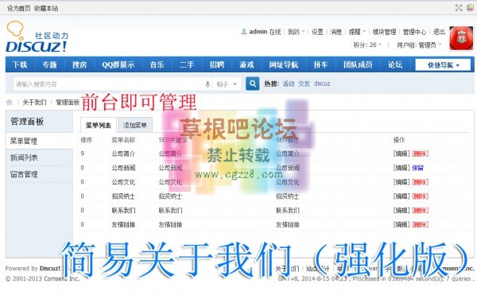Open the QQ群展示 nav item
Image resolution: width=477 pixels, height=295 pixels.
tap(118, 64)
